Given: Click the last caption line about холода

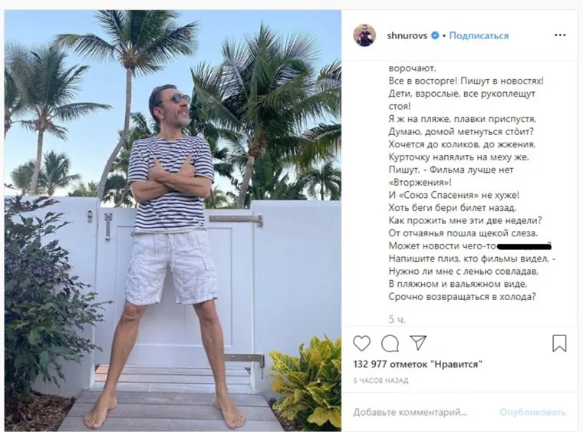Looking at the screenshot, I should (462, 297).
